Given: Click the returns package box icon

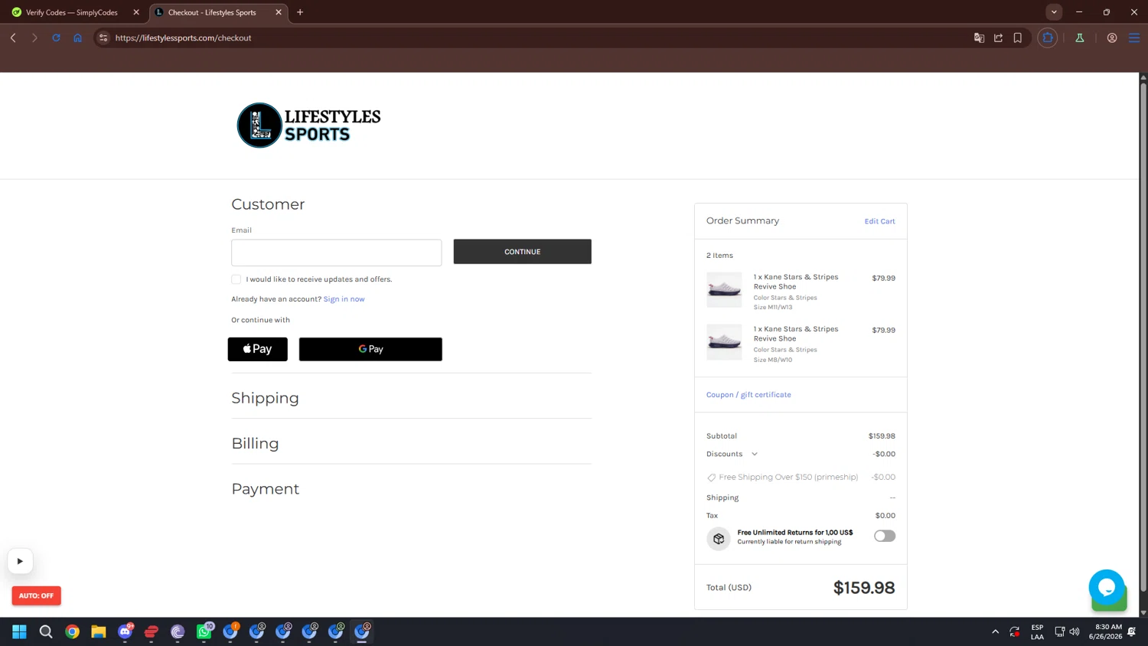Looking at the screenshot, I should [x=719, y=539].
